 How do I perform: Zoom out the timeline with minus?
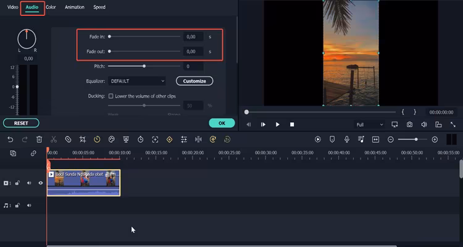click(391, 140)
